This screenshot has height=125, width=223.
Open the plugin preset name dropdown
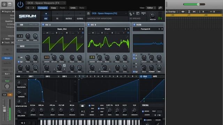(x=46, y=3)
